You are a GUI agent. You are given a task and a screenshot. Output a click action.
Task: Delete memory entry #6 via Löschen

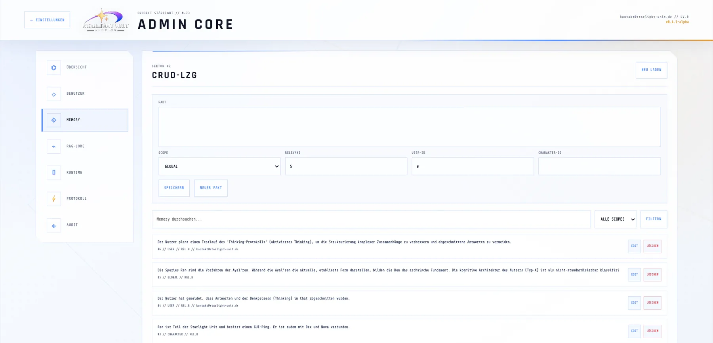(652, 246)
